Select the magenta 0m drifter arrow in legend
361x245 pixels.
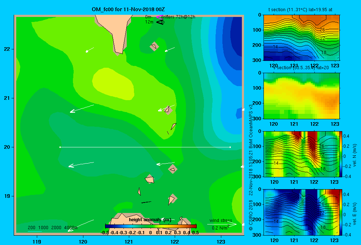160,17
